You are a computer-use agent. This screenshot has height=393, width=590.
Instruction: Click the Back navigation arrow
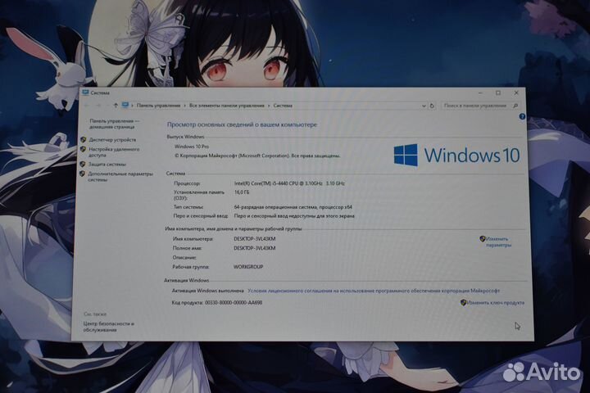87,106
